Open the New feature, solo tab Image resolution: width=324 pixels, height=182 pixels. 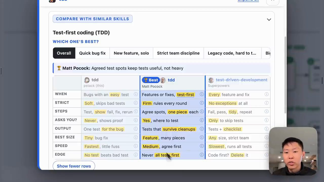[x=131, y=53]
